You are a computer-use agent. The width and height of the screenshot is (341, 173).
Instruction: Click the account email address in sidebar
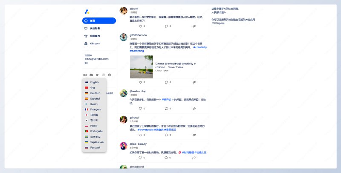(x=96, y=59)
